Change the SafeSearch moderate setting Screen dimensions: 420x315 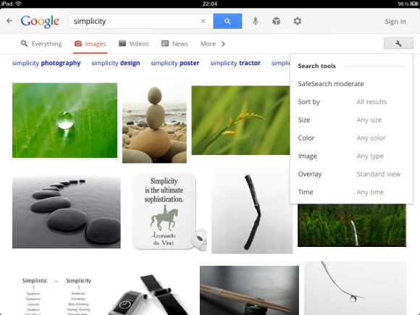click(x=331, y=84)
